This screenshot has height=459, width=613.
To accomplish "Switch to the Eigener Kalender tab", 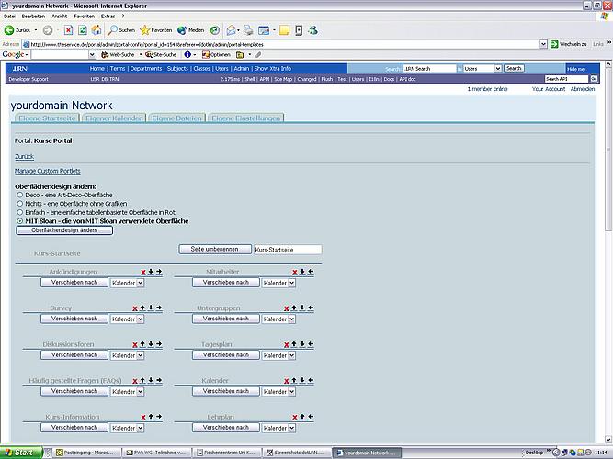I will coord(114,118).
